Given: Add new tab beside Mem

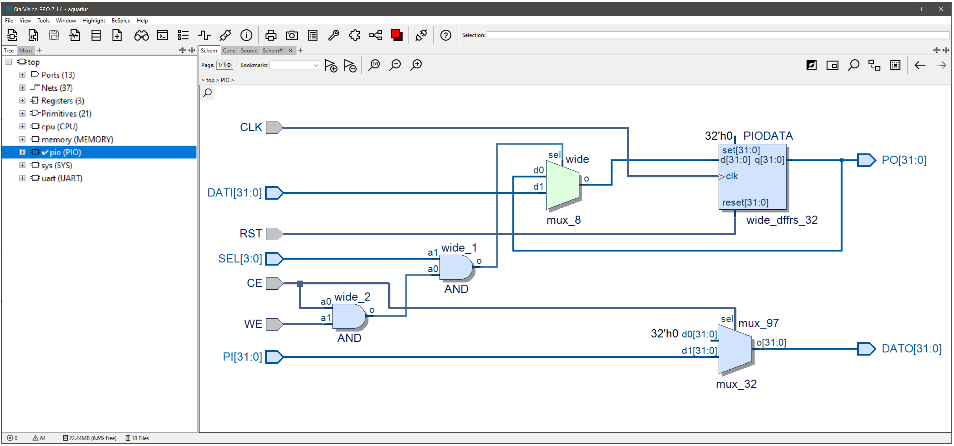Looking at the screenshot, I should [x=39, y=50].
